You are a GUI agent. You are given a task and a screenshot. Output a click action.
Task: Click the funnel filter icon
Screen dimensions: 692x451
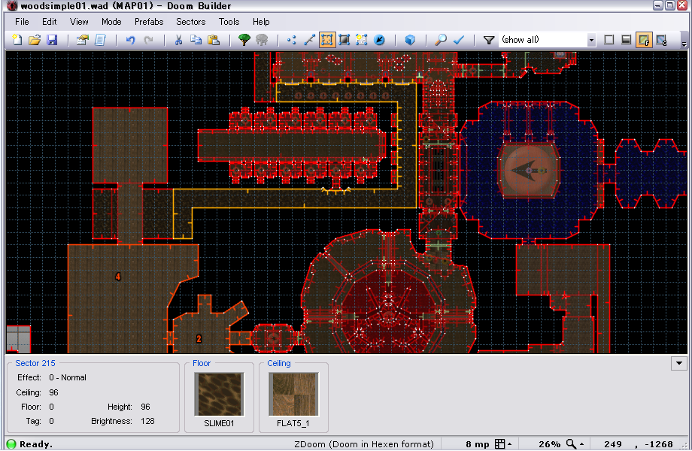[x=489, y=40]
